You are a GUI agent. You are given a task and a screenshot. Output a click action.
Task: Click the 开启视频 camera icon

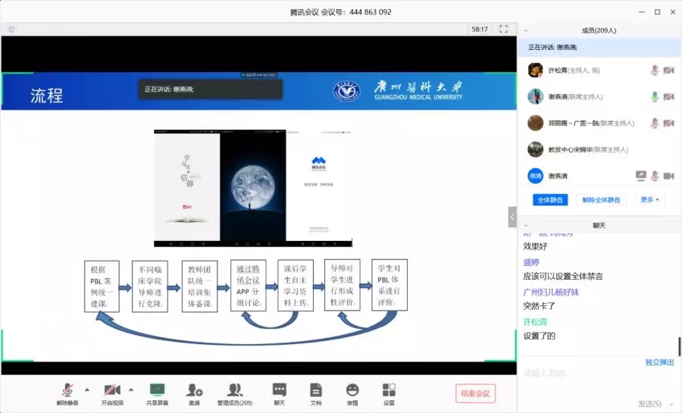tap(111, 390)
